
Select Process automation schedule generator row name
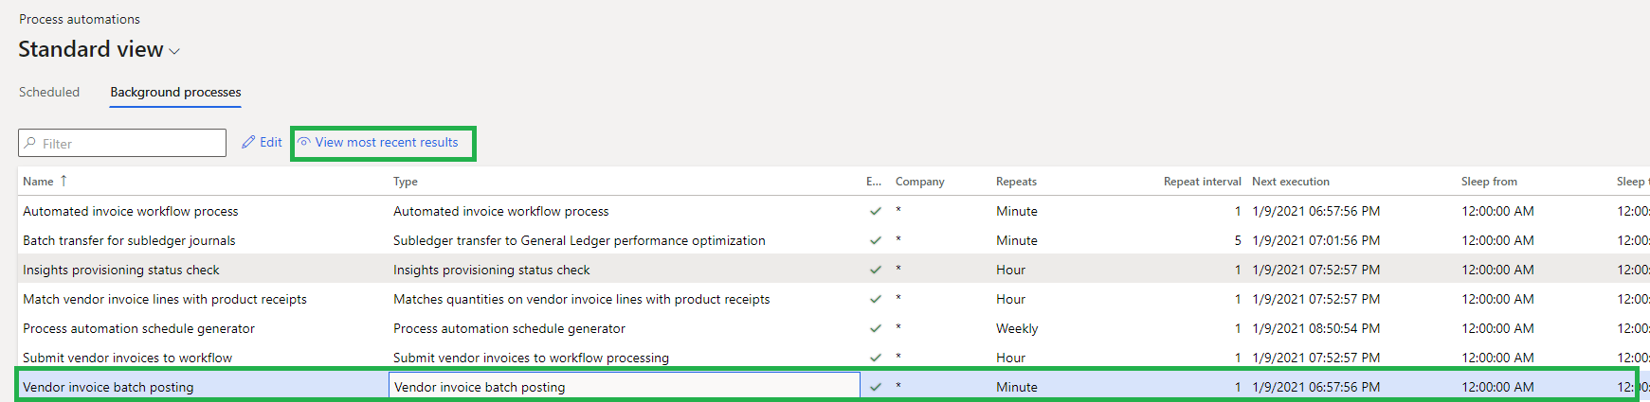138,329
